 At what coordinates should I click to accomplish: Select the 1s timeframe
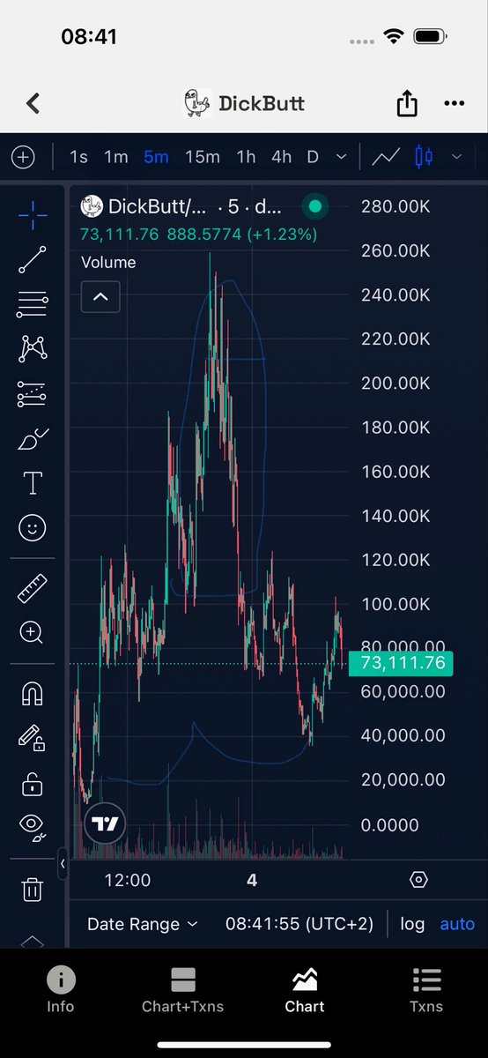[x=79, y=157]
